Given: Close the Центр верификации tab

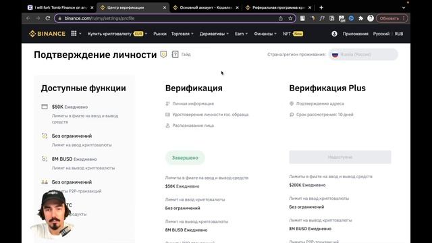Looking at the screenshot, I should click(165, 7).
